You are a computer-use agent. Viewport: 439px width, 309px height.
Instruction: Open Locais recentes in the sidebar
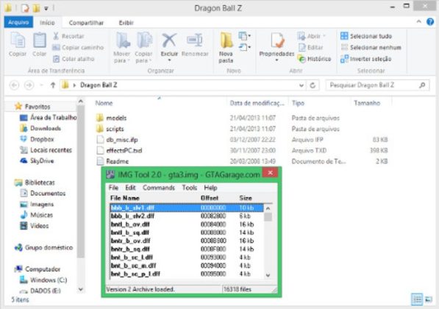coord(46,150)
